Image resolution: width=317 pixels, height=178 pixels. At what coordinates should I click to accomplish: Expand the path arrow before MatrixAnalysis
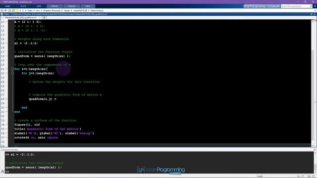click(89, 10)
